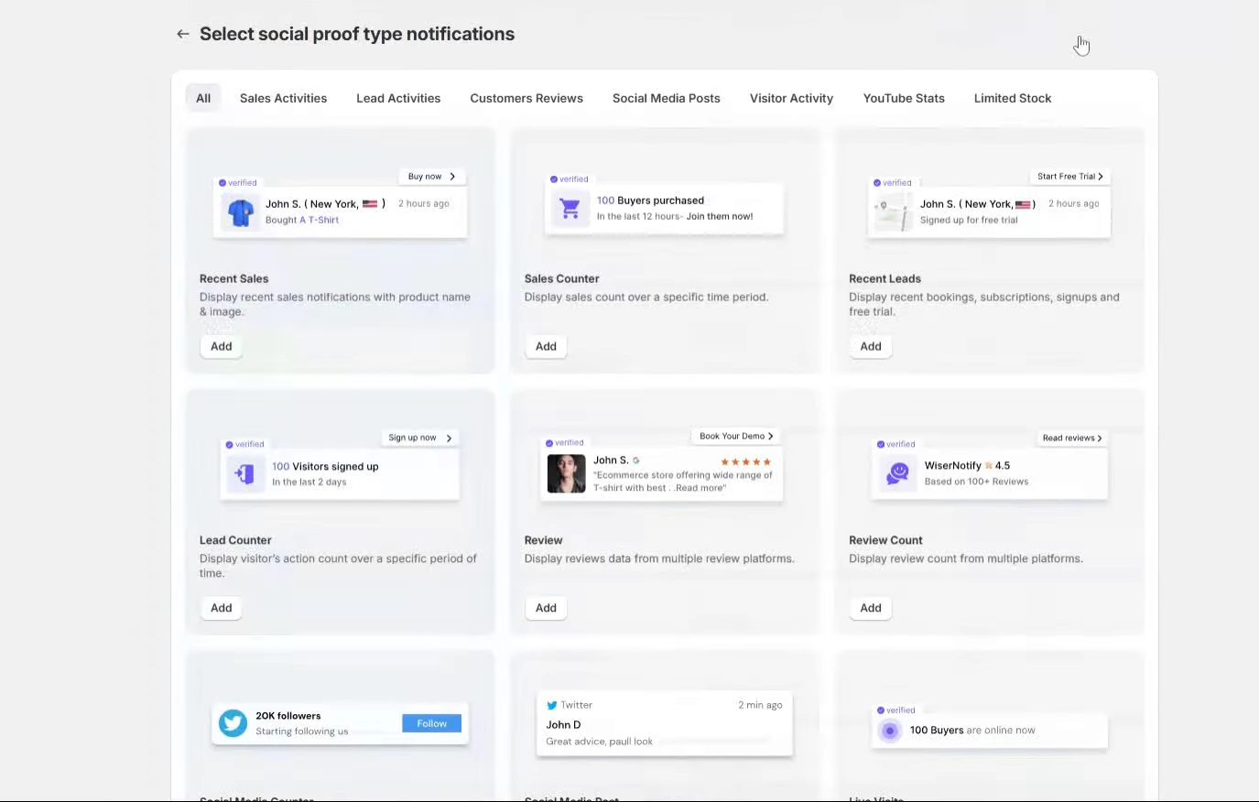Click the five-star rating in the Review preview

tap(746, 461)
